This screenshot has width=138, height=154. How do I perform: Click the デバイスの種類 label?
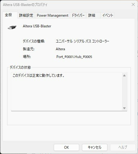tap(34, 41)
